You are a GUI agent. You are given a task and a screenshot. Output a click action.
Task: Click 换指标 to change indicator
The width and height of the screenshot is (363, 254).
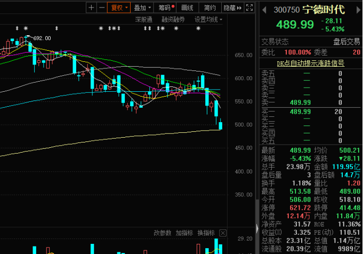click(206, 233)
